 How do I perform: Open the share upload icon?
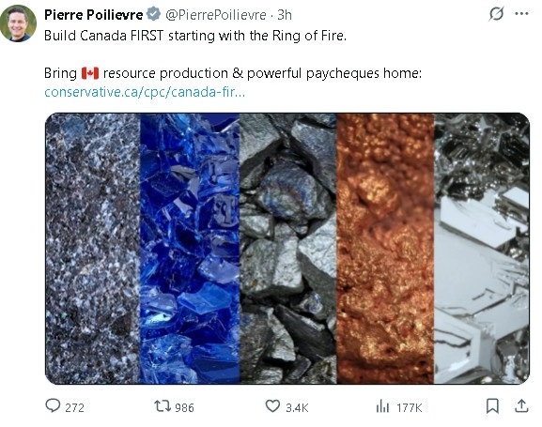(x=521, y=406)
